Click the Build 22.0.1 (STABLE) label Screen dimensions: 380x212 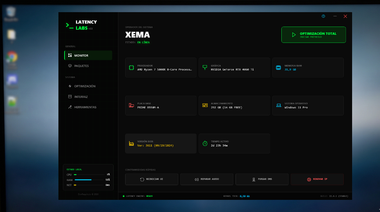pyautogui.click(x=334, y=196)
